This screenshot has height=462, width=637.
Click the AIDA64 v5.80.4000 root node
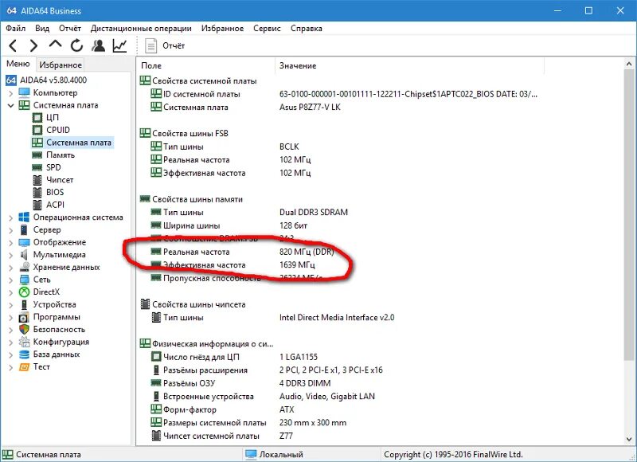coord(46,80)
